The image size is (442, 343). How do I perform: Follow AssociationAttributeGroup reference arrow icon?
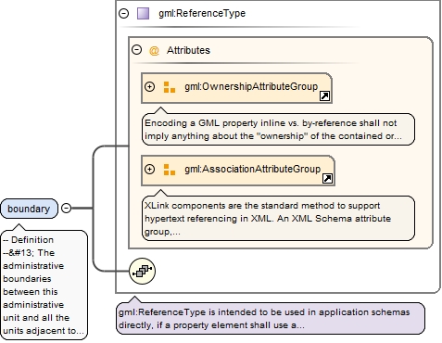[x=327, y=179]
